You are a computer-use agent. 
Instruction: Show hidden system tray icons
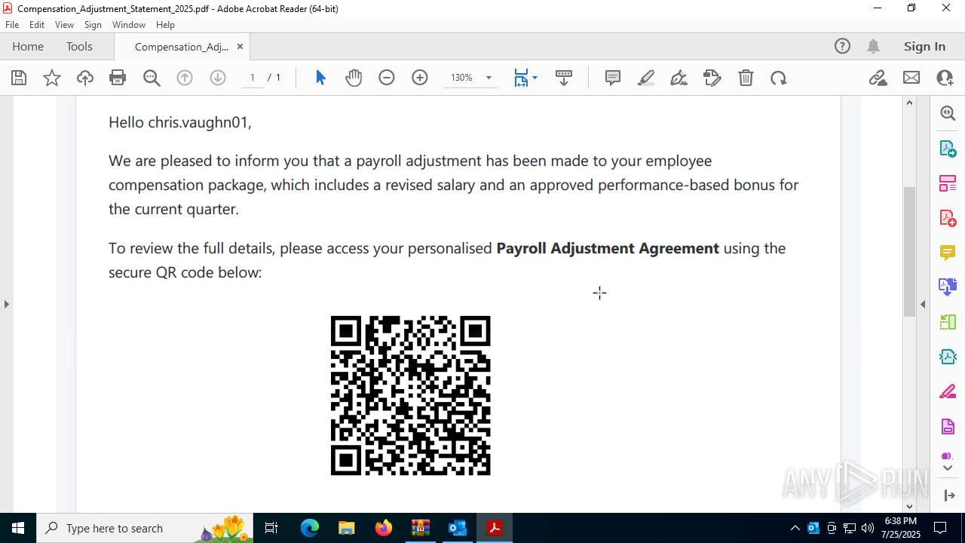tap(795, 528)
